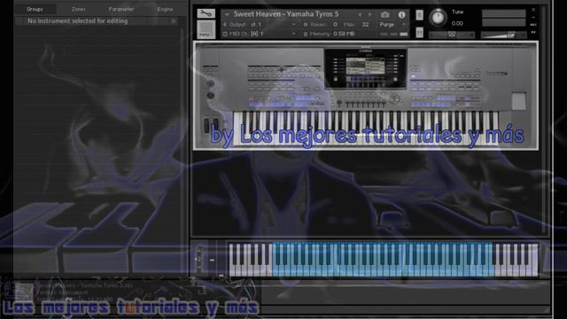Toggle the Solo S button

419,15
